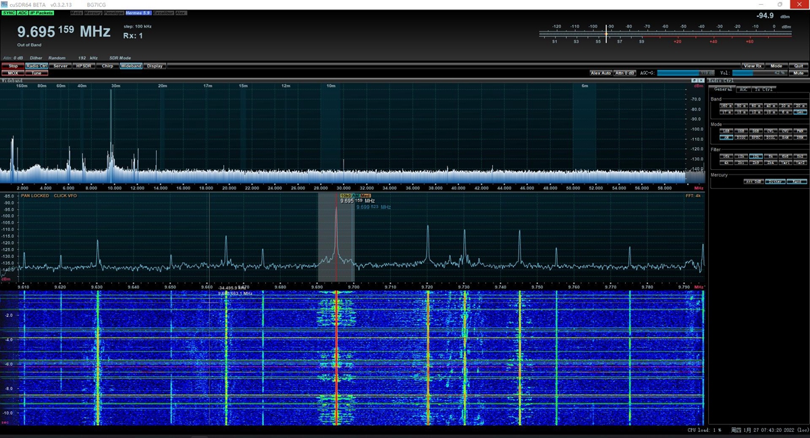Select the 12 m band button

tap(756, 112)
